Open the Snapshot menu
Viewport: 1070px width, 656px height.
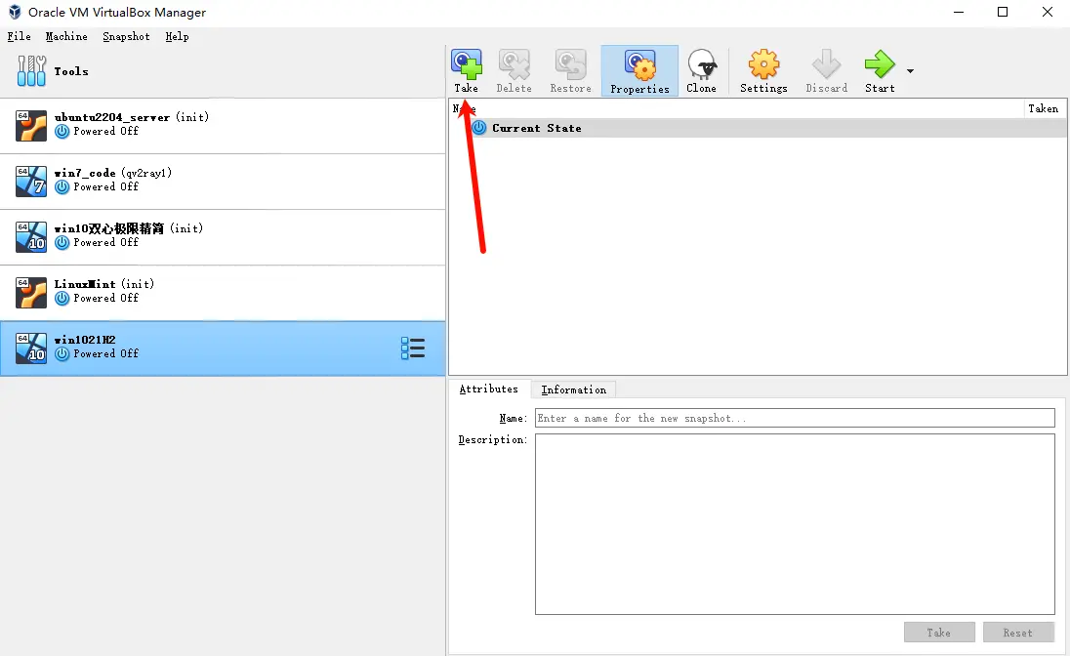126,36
